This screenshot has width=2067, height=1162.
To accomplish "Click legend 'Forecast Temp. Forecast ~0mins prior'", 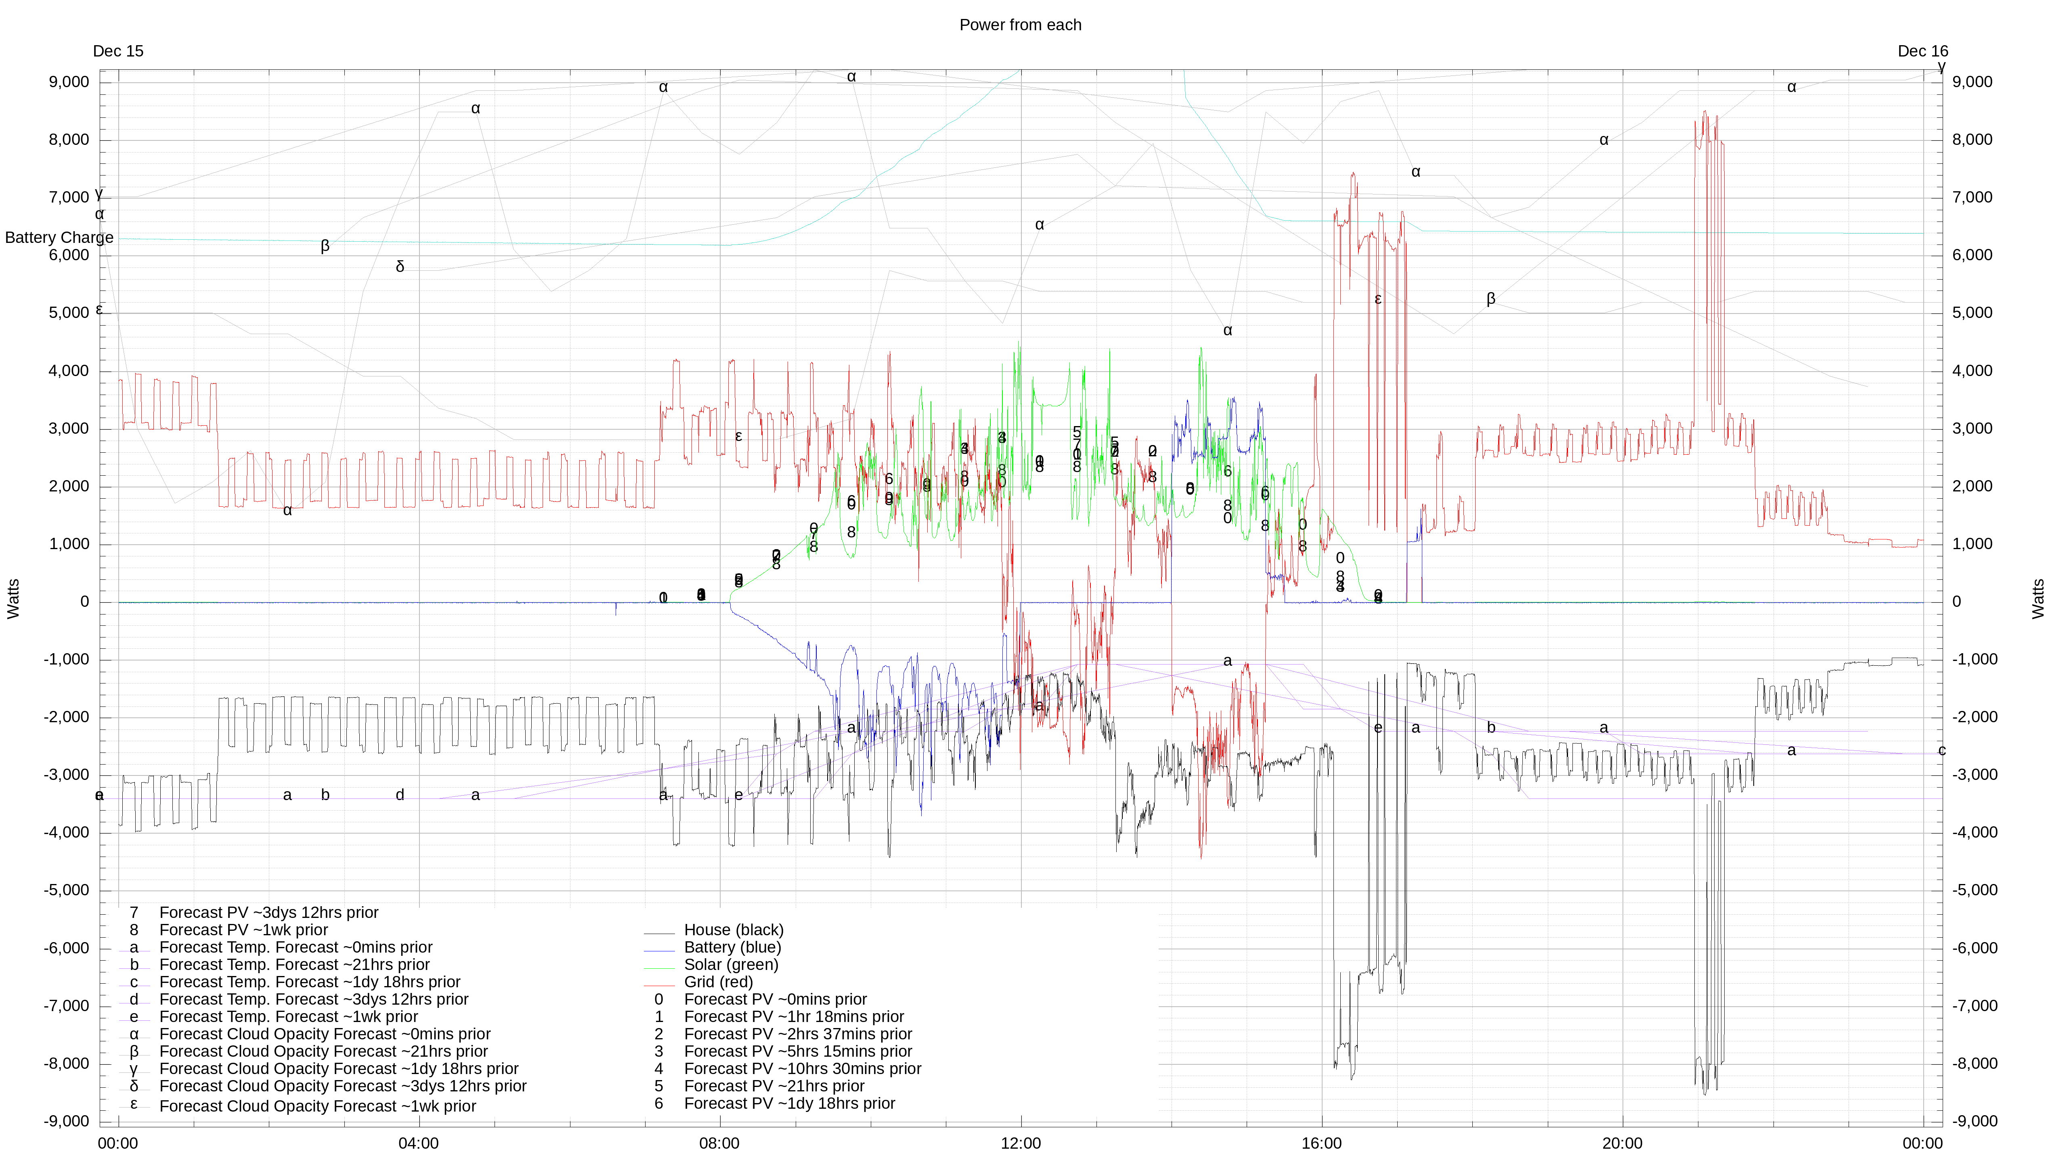I will click(295, 947).
